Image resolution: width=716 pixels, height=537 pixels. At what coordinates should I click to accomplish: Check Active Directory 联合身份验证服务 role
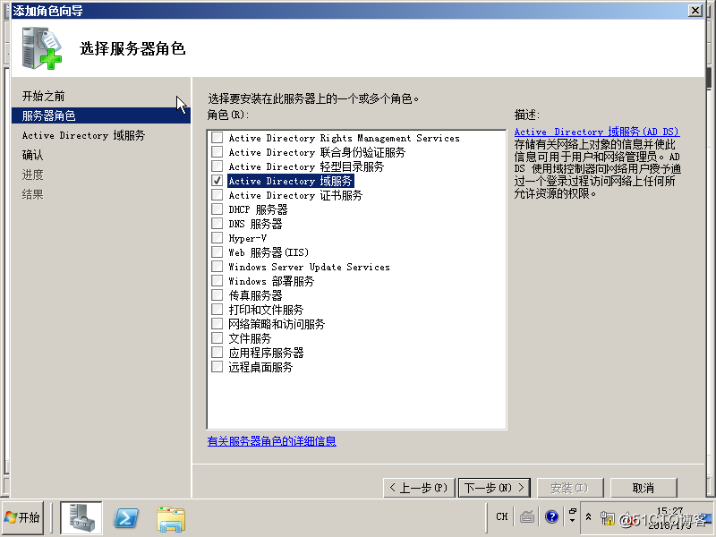[x=217, y=151]
